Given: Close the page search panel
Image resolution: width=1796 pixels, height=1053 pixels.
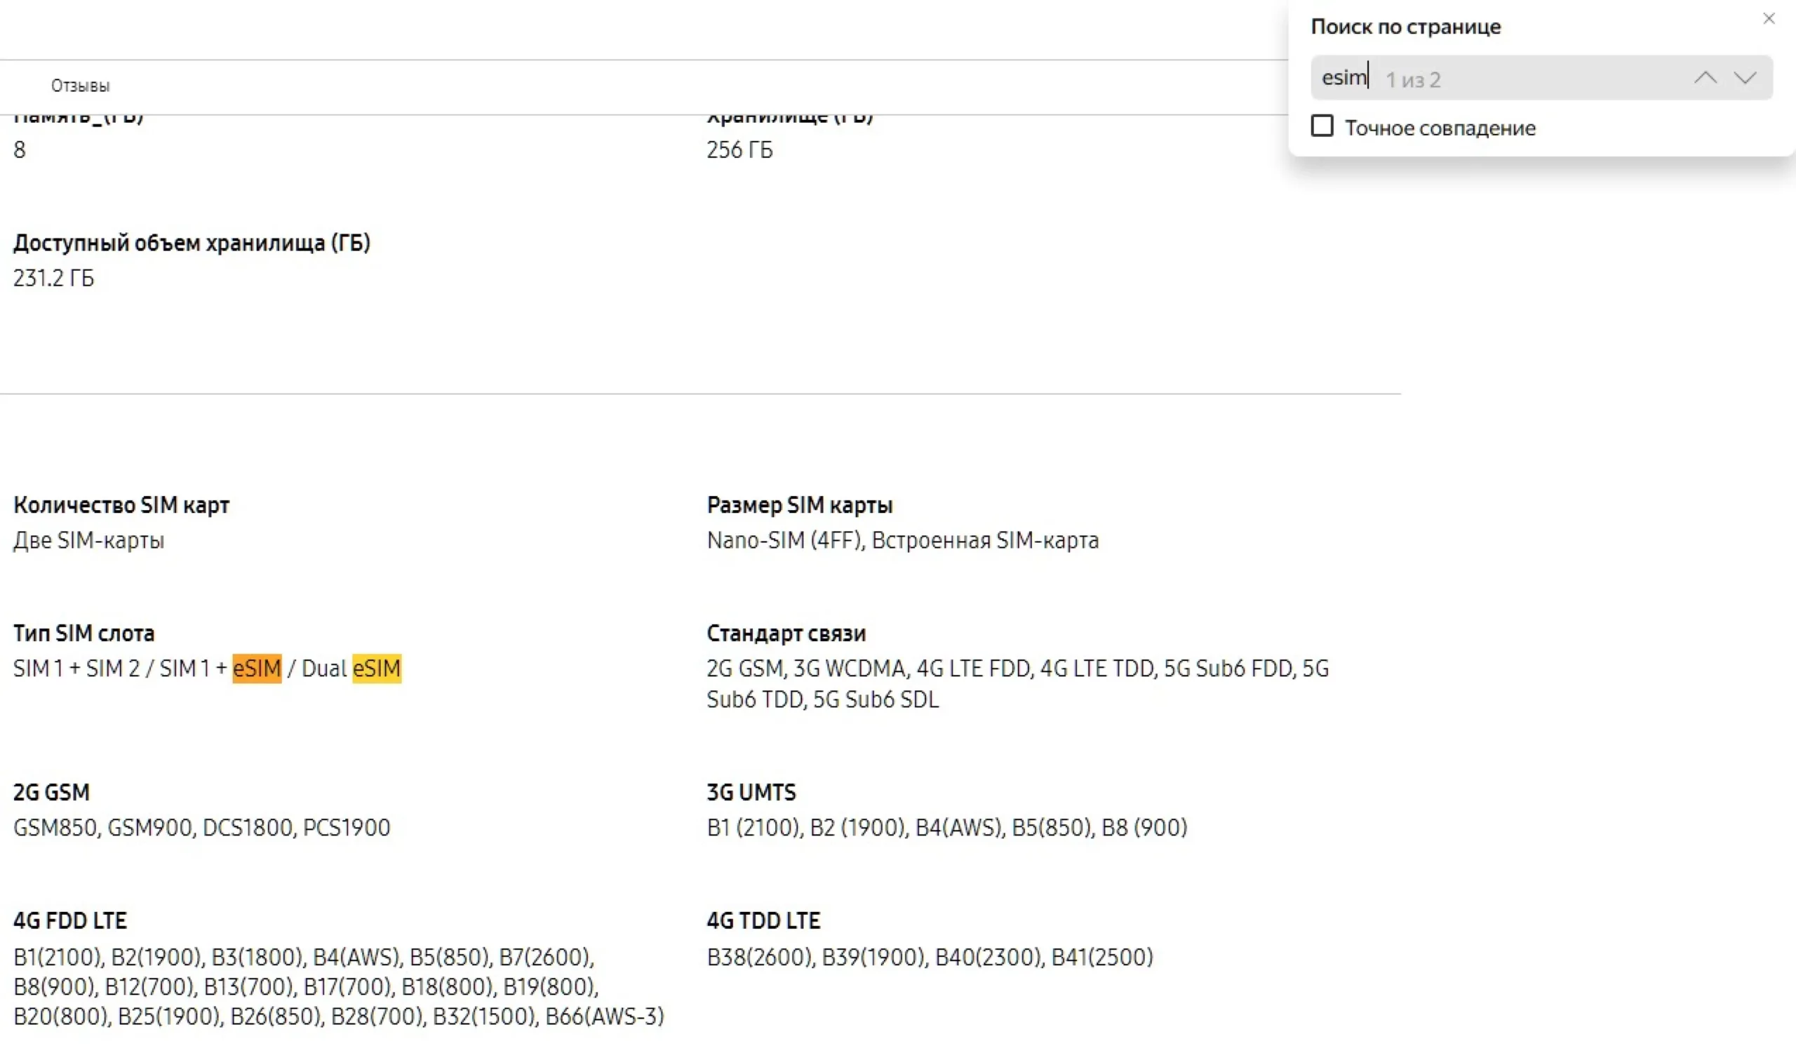Looking at the screenshot, I should 1768,19.
